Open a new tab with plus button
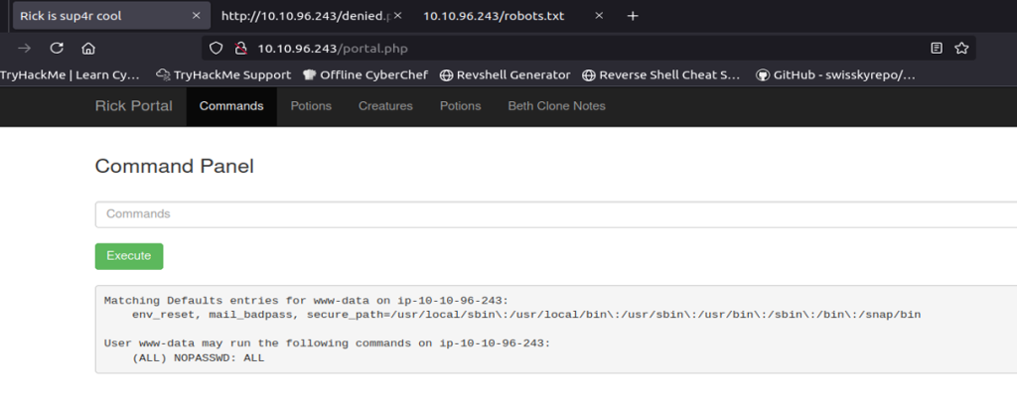 click(x=633, y=16)
